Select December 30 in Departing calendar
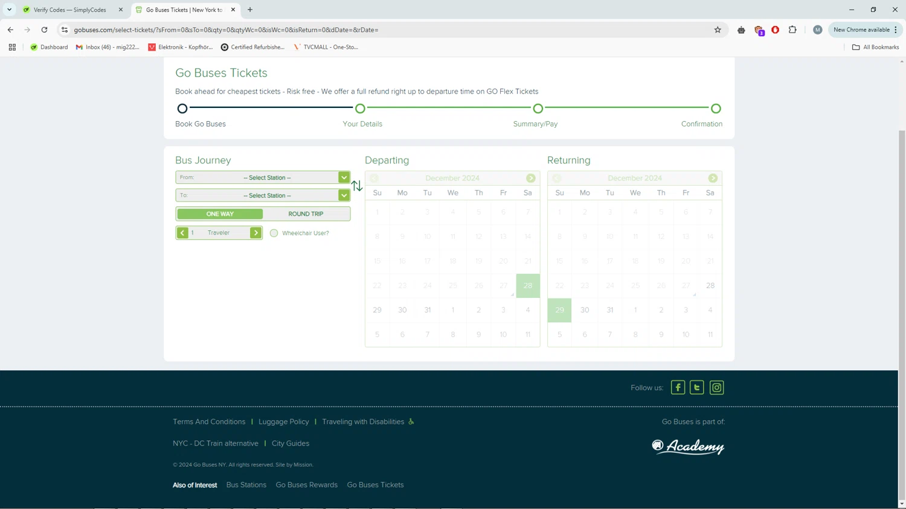 pyautogui.click(x=402, y=310)
